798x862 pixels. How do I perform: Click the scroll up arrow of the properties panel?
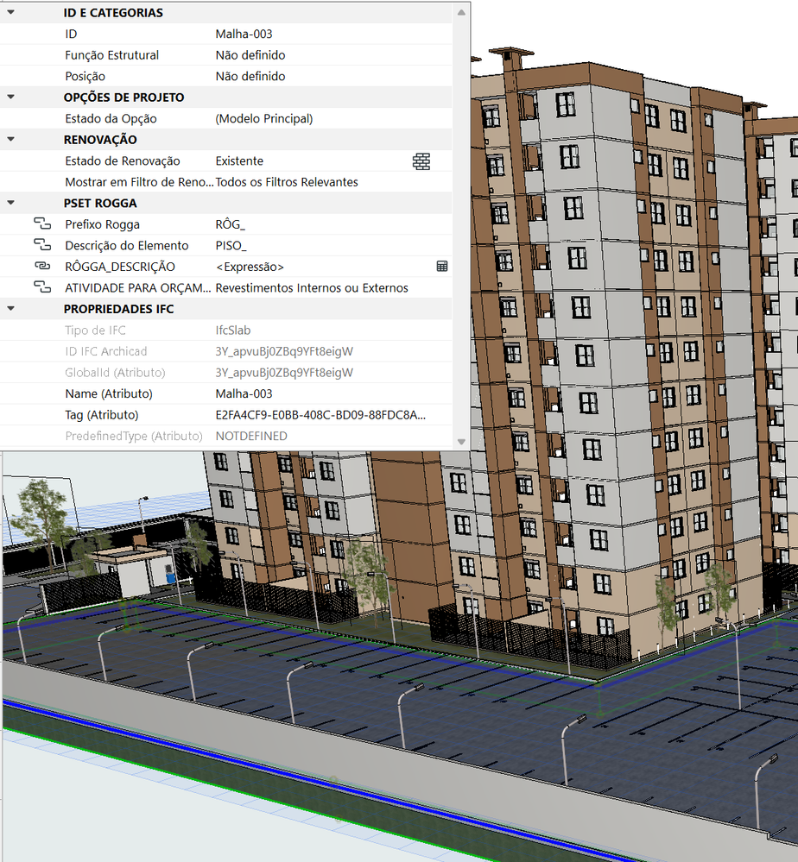point(461,12)
